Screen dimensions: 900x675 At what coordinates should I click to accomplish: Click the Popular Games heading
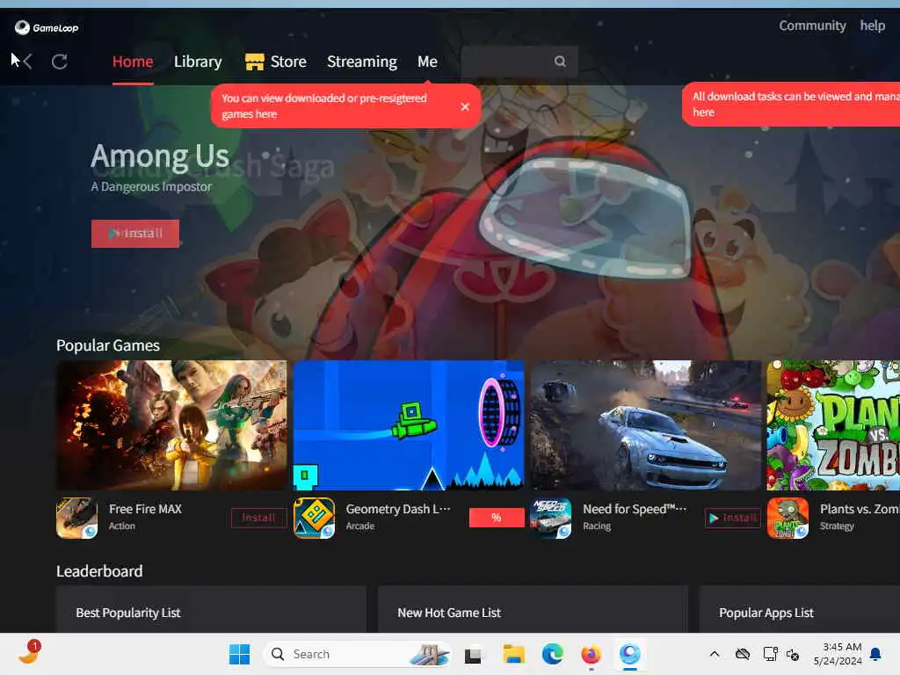108,345
